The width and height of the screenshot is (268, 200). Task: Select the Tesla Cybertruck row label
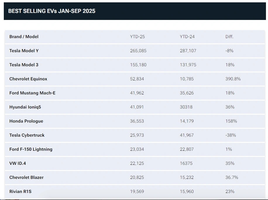27,135
